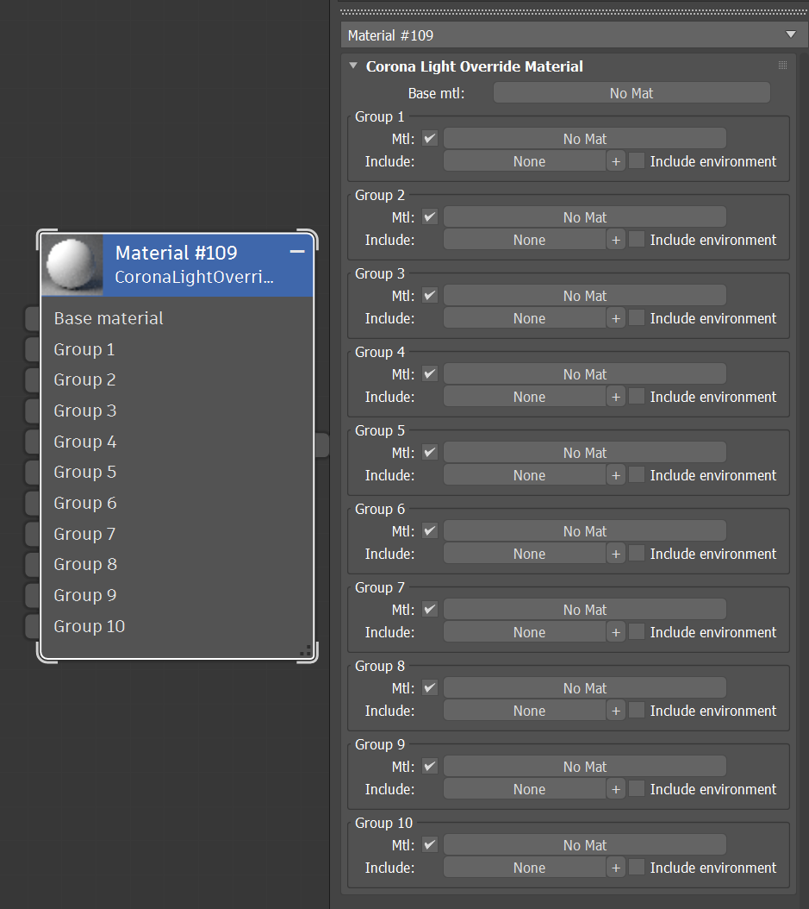
Task: Click Group 1 No Mat material slot
Action: pyautogui.click(x=584, y=139)
